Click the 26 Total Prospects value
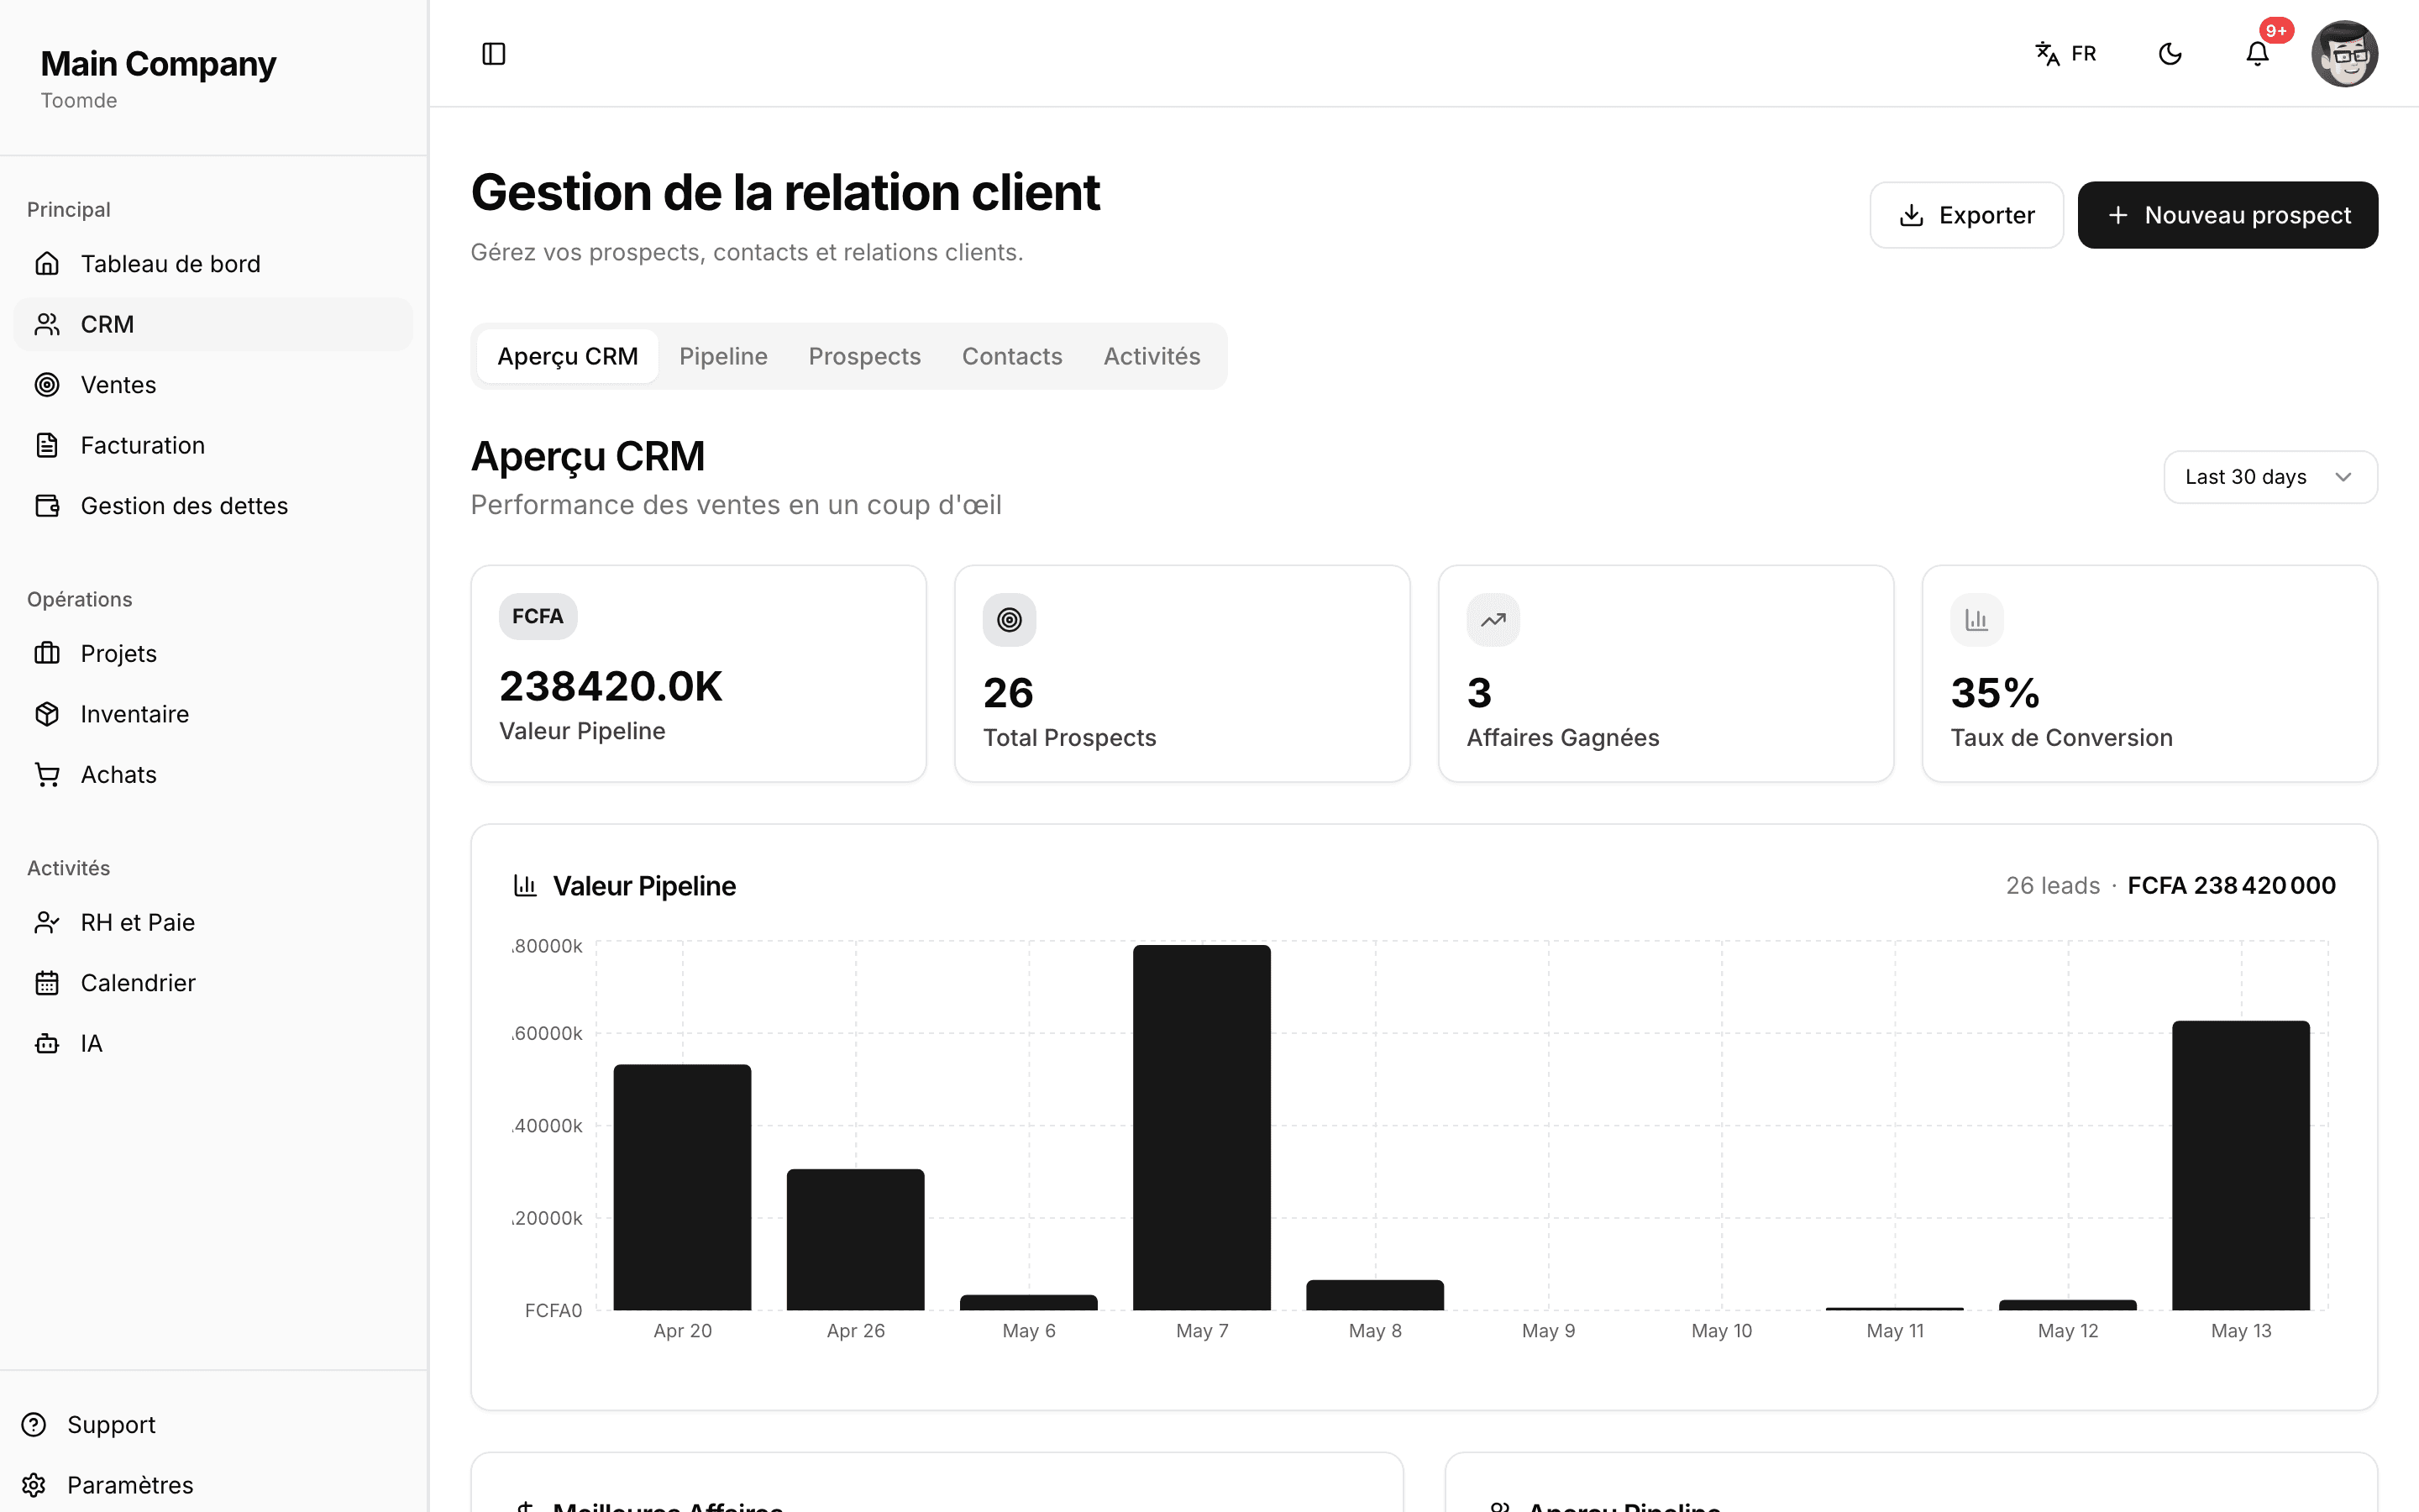This screenshot has height=1512, width=2419. tap(1008, 692)
